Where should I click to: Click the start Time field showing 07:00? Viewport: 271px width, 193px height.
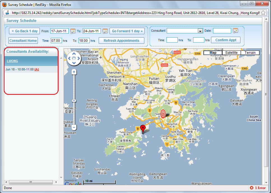pos(56,41)
